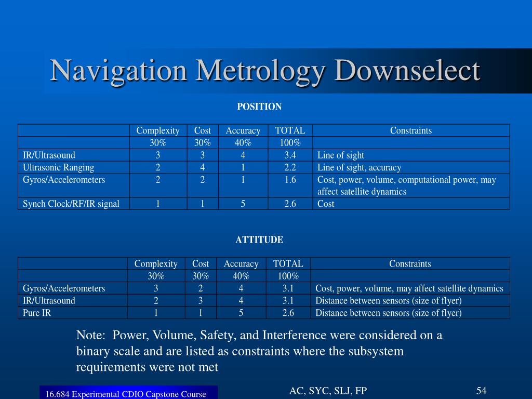Click the "Line of sight, accuracy" constraint cell

[360, 167]
